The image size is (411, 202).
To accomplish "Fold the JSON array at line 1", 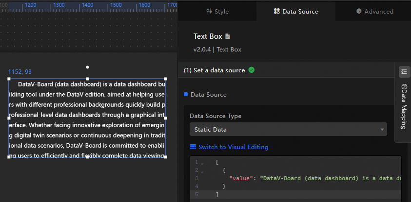I will point(202,163).
